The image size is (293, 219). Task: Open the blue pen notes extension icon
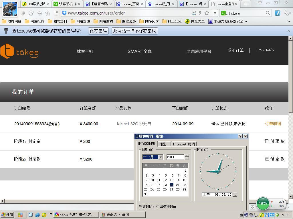(x=277, y=13)
